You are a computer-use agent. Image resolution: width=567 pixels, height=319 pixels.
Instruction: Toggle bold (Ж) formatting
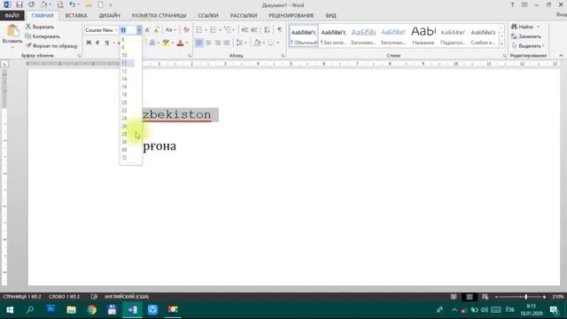89,43
